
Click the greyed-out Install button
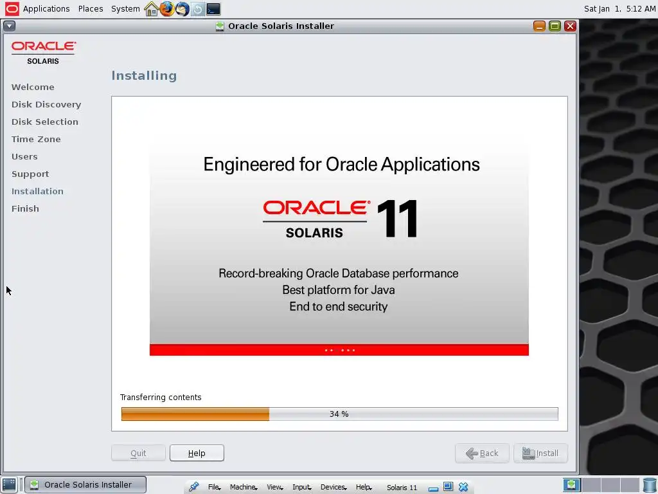540,453
